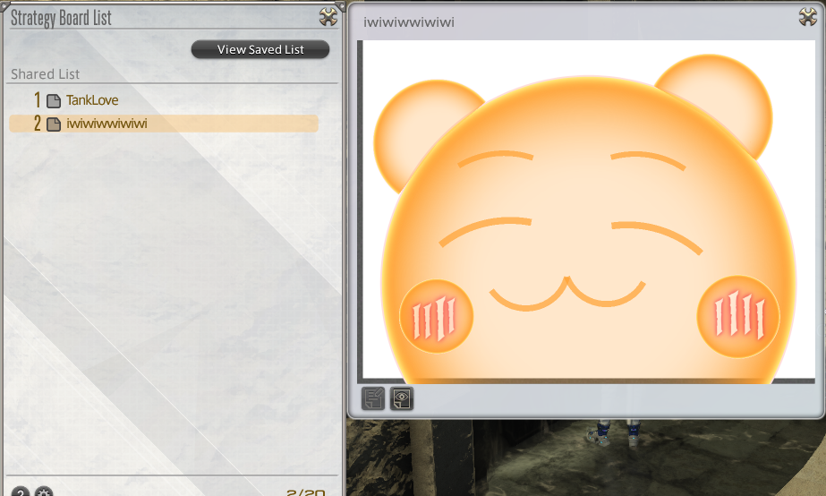
Task: Click the view board eye icon
Action: click(x=402, y=398)
